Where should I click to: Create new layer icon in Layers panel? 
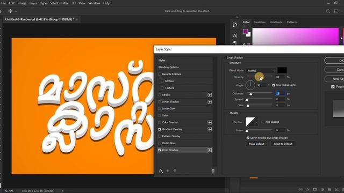coord(336,189)
